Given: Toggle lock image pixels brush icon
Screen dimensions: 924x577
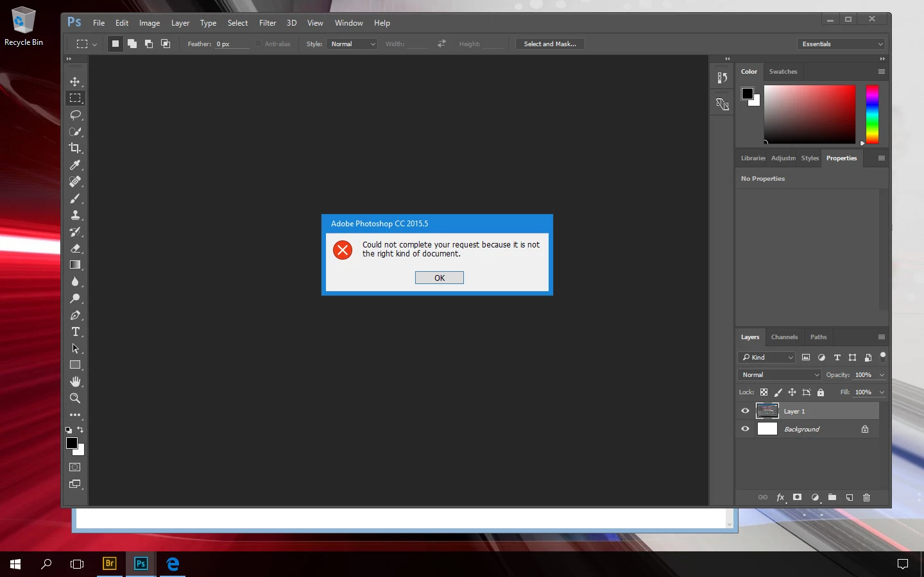Looking at the screenshot, I should (x=778, y=392).
